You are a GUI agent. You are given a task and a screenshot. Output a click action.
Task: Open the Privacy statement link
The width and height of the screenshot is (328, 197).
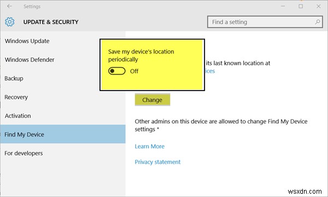coord(157,162)
